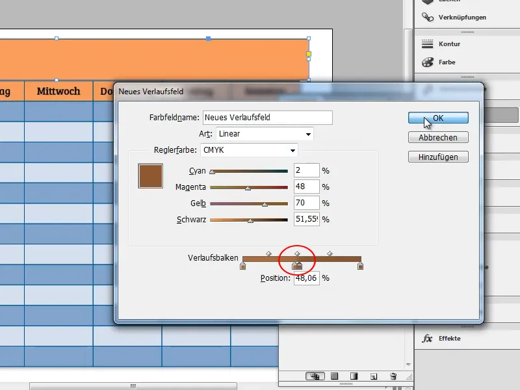Cancel dialog with Abbrechen

[438, 137]
